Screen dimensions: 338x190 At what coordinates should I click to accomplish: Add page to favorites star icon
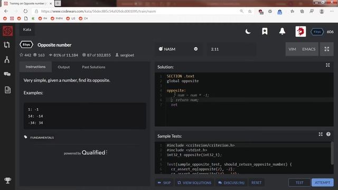[x=250, y=11]
